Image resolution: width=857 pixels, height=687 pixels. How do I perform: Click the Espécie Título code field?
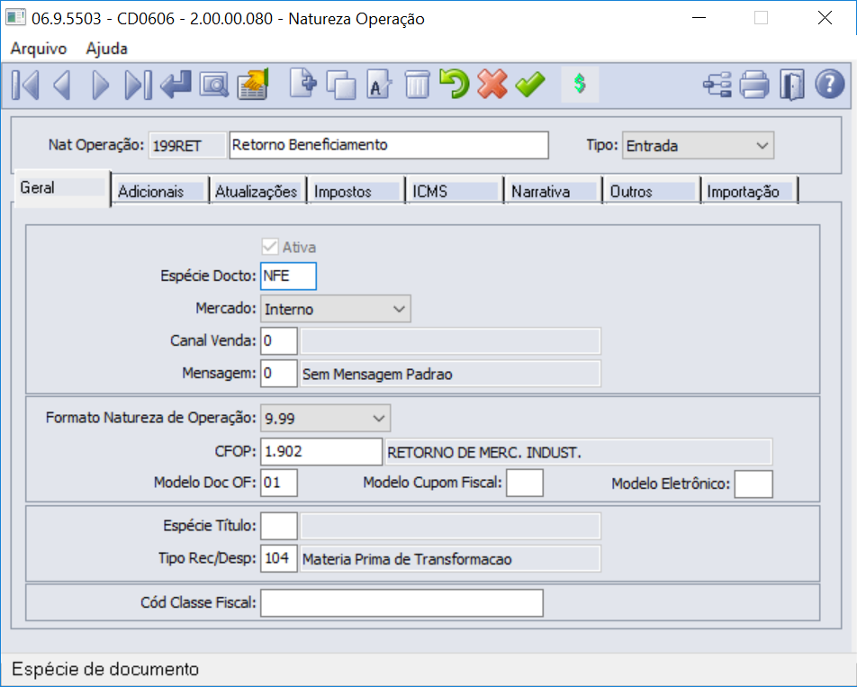[279, 526]
